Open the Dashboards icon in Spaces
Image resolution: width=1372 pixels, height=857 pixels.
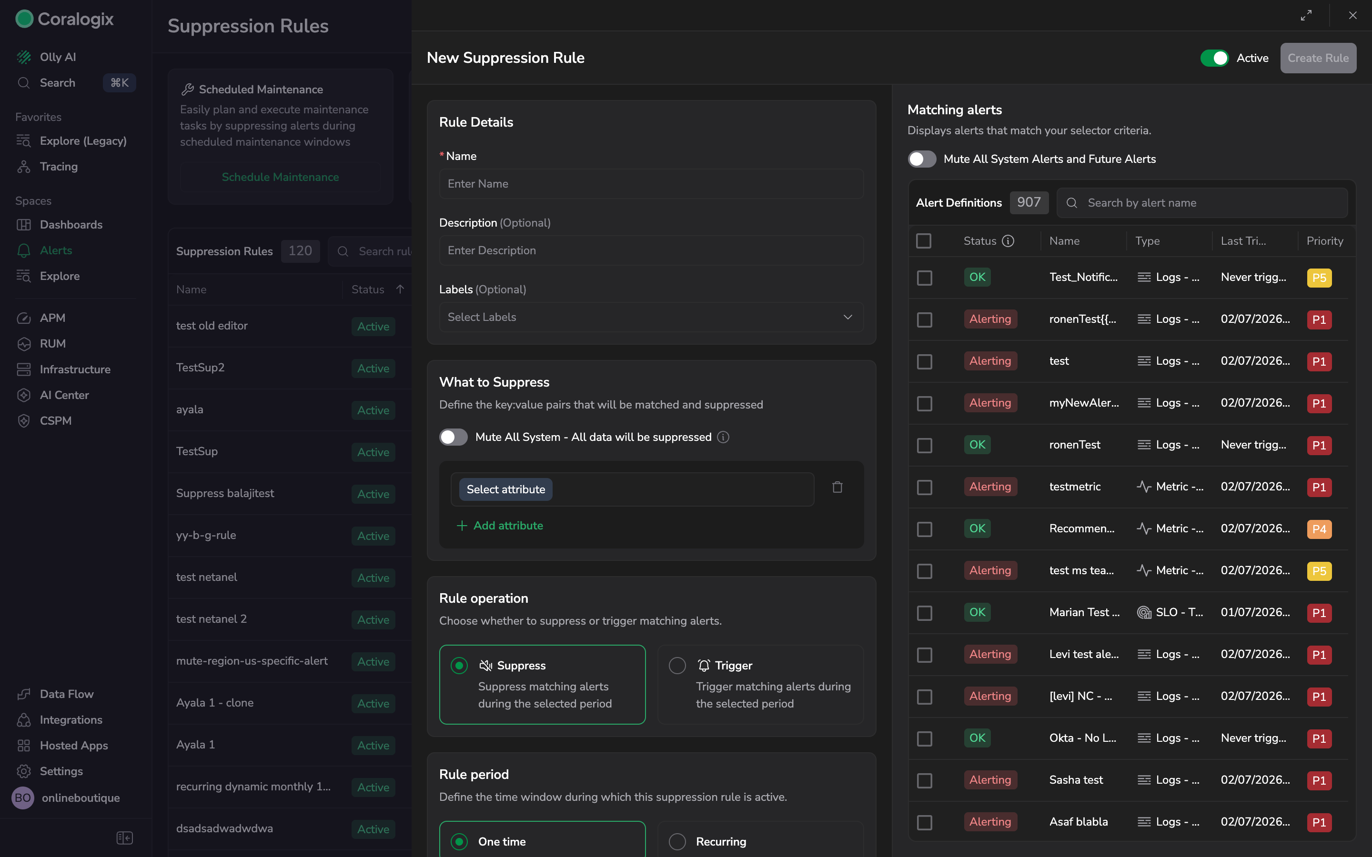click(x=23, y=224)
